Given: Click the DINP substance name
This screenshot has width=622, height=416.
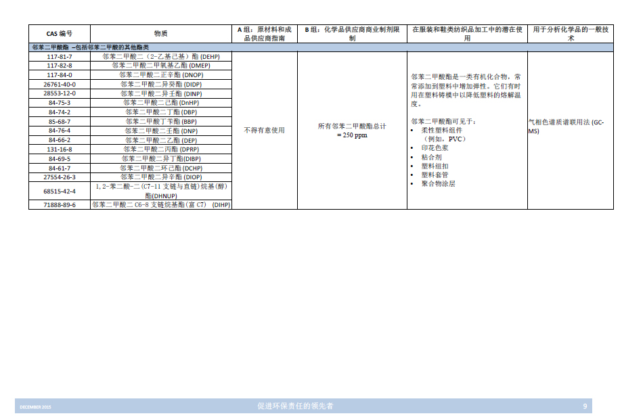Looking at the screenshot, I should tap(160, 93).
